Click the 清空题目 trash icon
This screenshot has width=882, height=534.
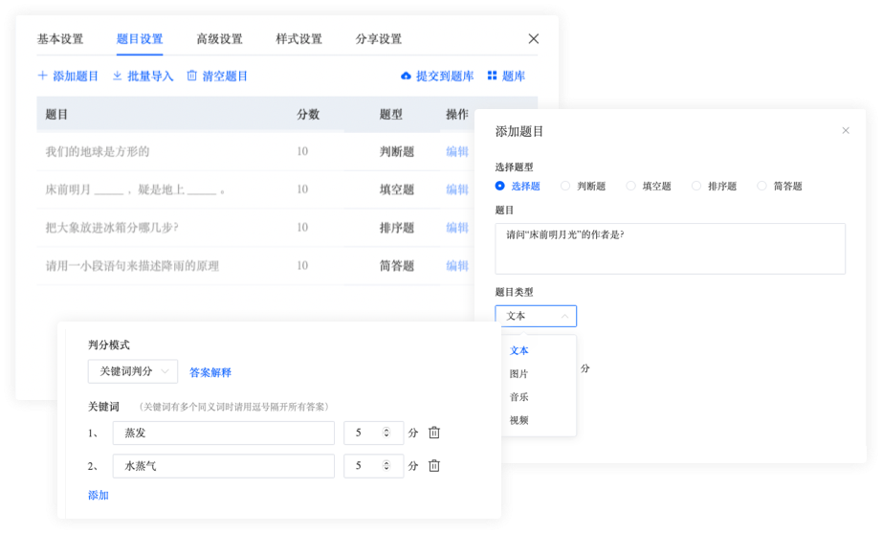(x=192, y=76)
